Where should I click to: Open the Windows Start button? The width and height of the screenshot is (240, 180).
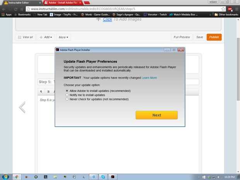(5, 177)
